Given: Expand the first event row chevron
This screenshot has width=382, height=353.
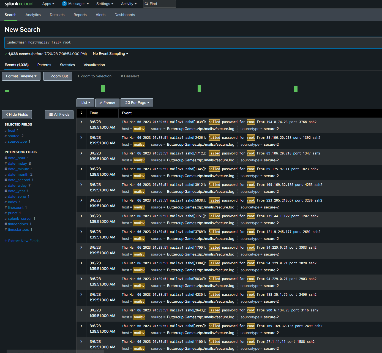Looking at the screenshot, I should 81,122.
